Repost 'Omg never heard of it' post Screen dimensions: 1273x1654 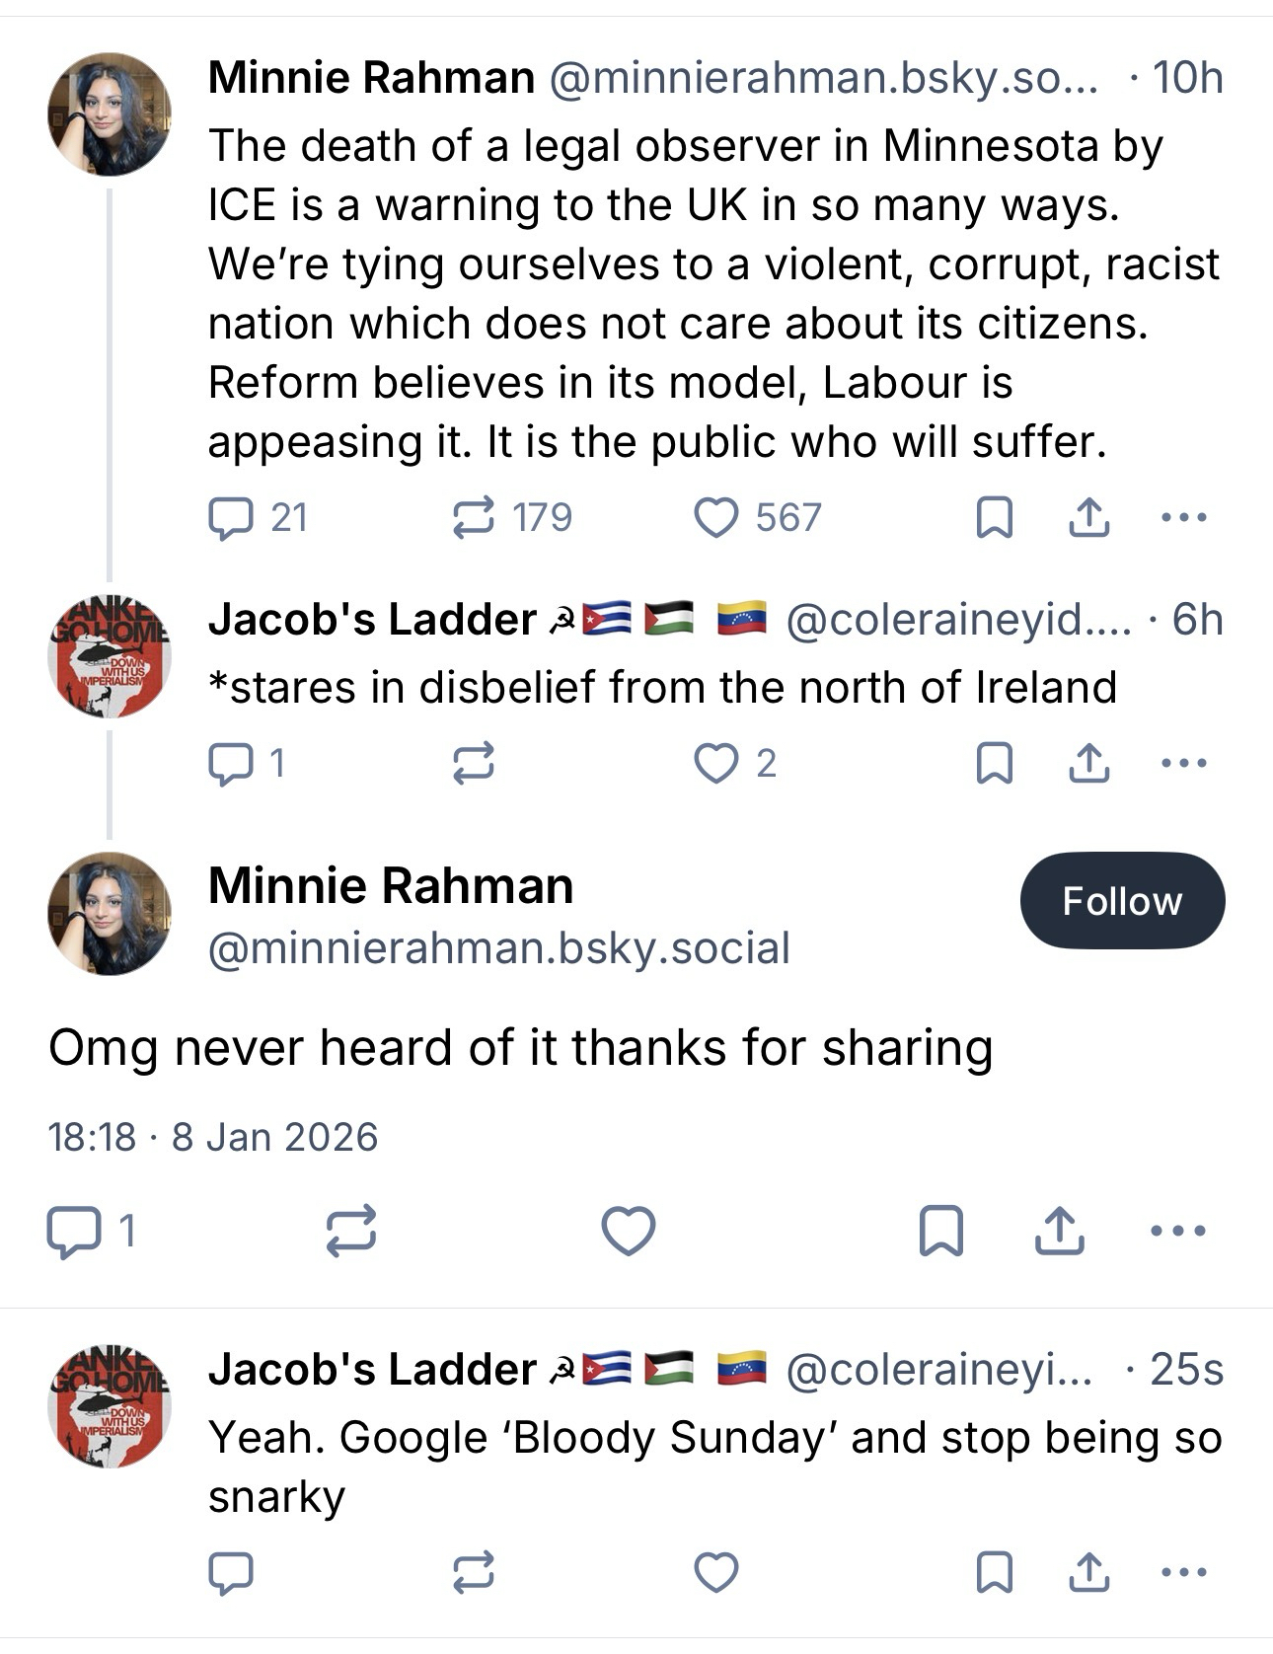click(351, 1232)
